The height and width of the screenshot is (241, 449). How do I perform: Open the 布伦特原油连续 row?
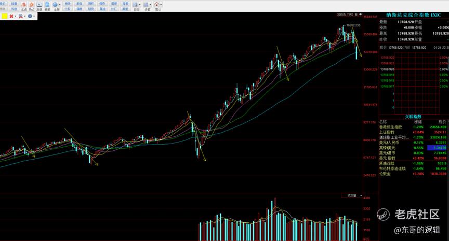tap(413, 168)
